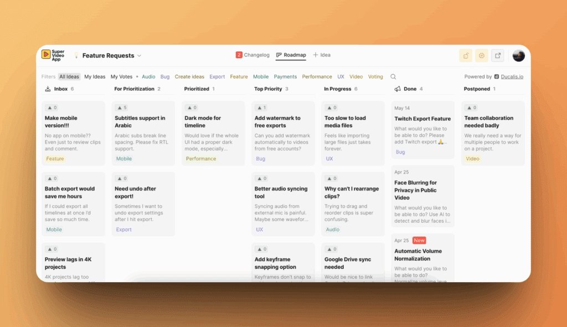The height and width of the screenshot is (327, 567).
Task: Upvote the Dark mode for timeline idea
Action: click(191, 108)
